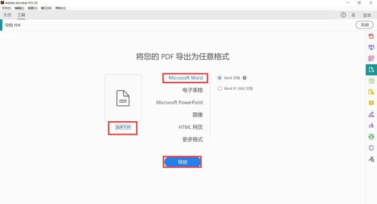Choose HTML 网页 export format
Screen dimensions: 377x204
click(191, 127)
